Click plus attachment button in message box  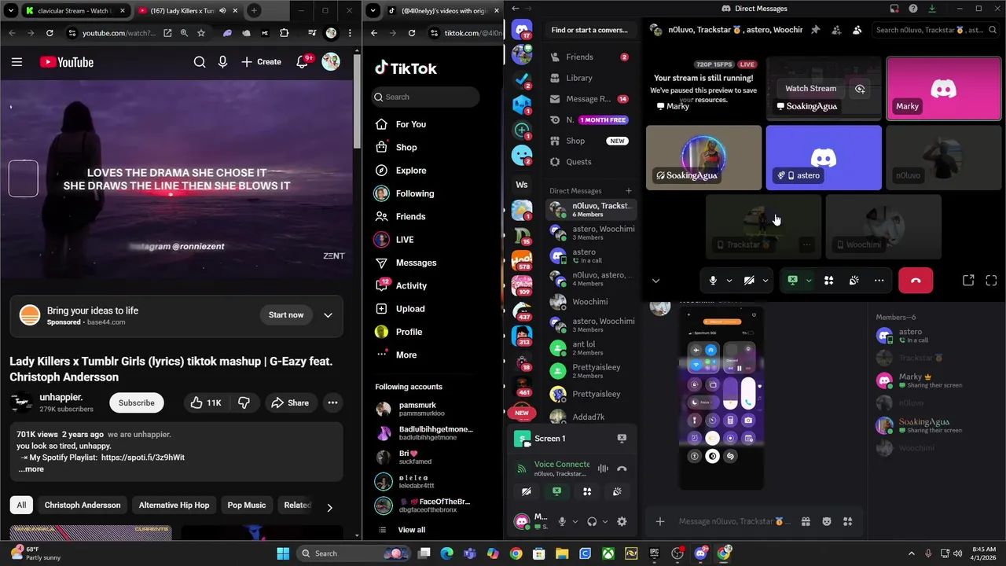click(x=660, y=521)
